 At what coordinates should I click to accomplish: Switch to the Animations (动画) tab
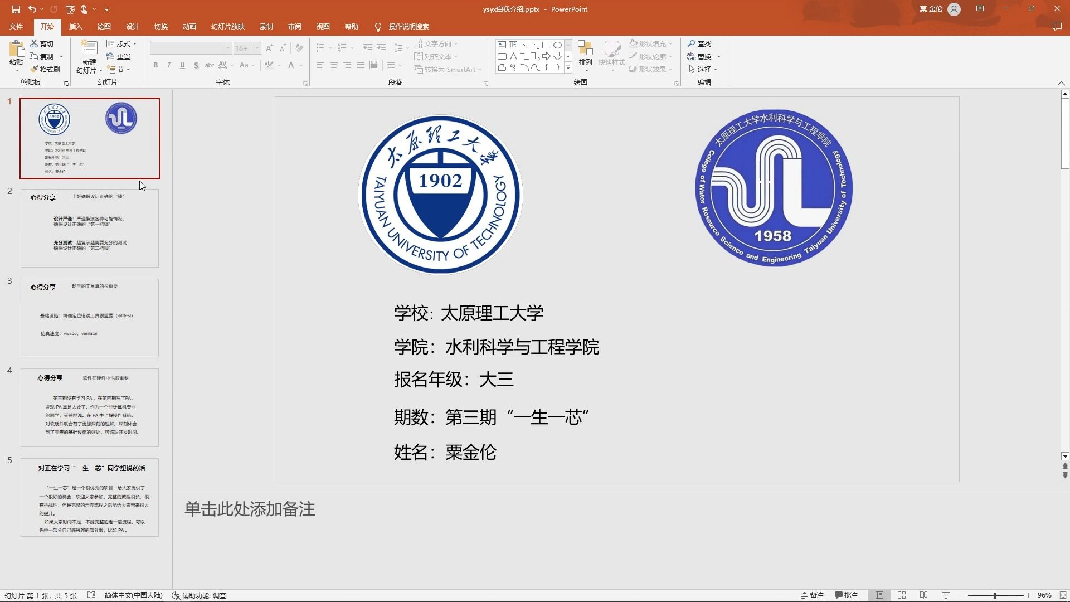tap(189, 27)
